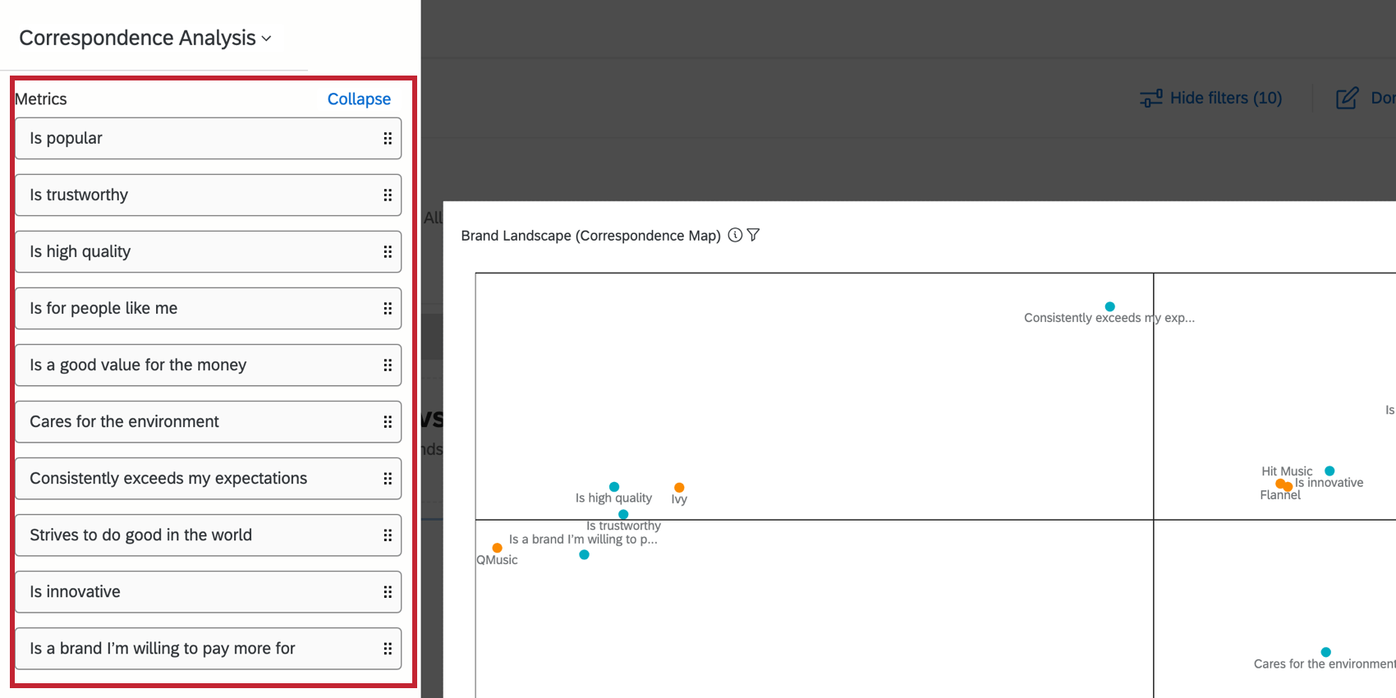Click drag handle for good value for the money
The width and height of the screenshot is (1396, 698).
(x=388, y=365)
